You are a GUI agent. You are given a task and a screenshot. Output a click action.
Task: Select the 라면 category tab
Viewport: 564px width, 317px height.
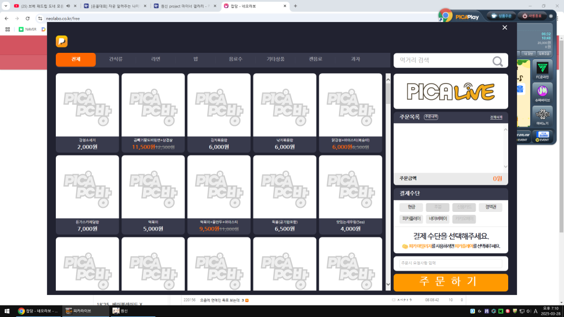pos(156,60)
